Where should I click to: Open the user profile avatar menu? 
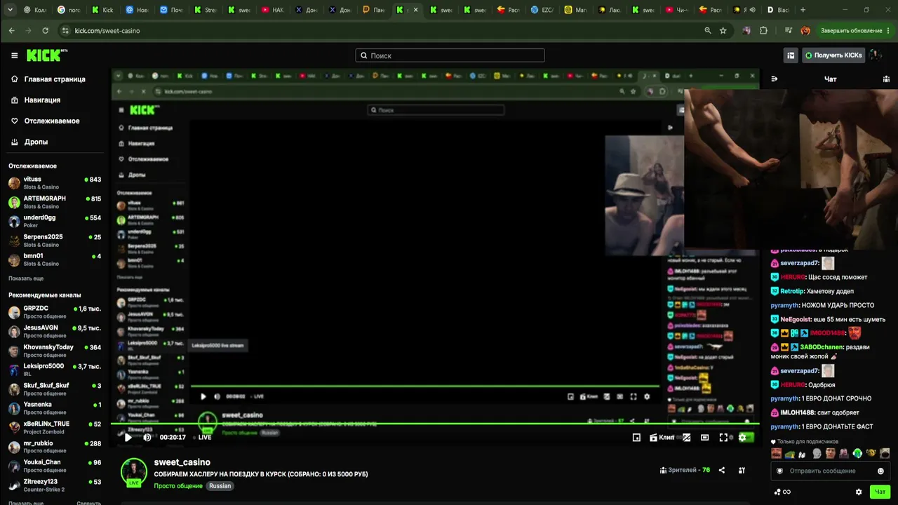tap(876, 55)
